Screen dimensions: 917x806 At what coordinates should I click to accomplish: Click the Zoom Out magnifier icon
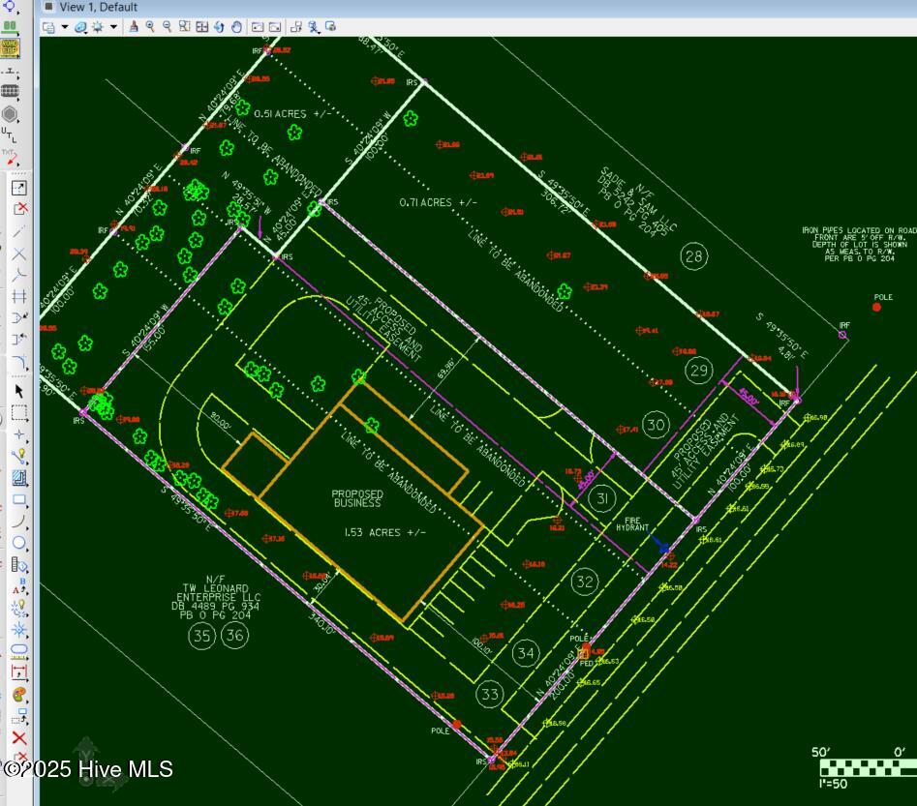[167, 27]
